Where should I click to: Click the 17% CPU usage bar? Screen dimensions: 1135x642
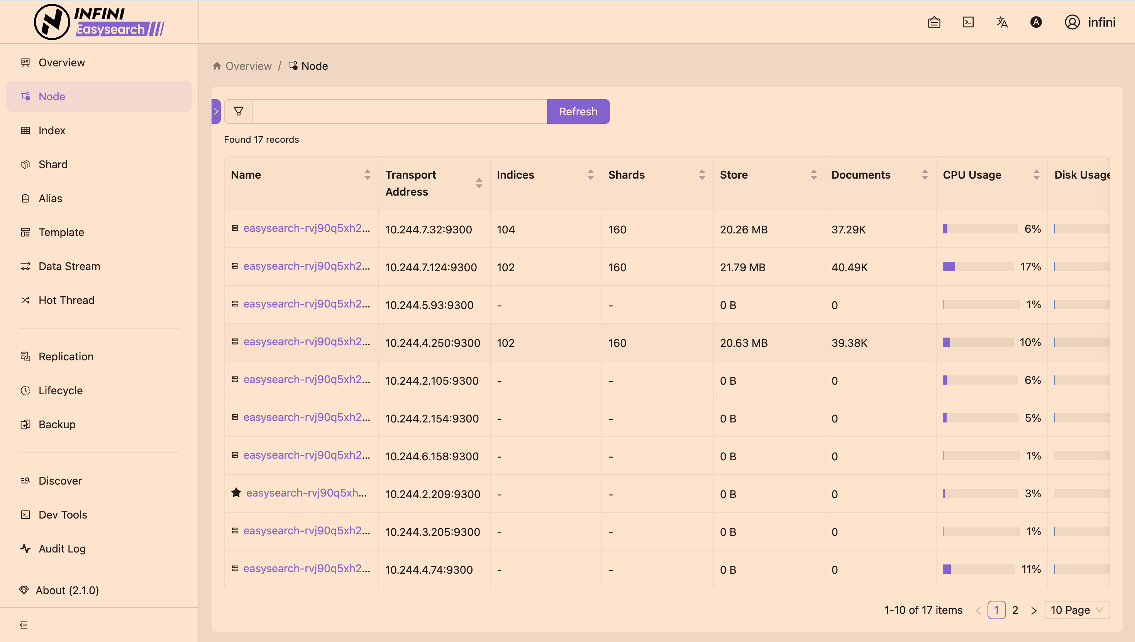point(978,266)
